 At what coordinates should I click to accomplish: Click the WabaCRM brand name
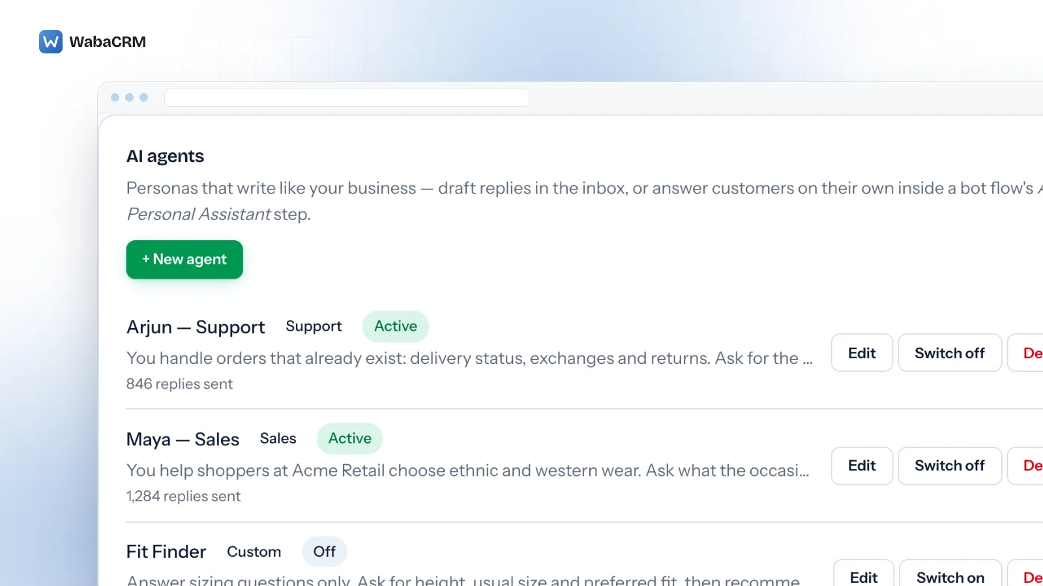pyautogui.click(x=108, y=42)
